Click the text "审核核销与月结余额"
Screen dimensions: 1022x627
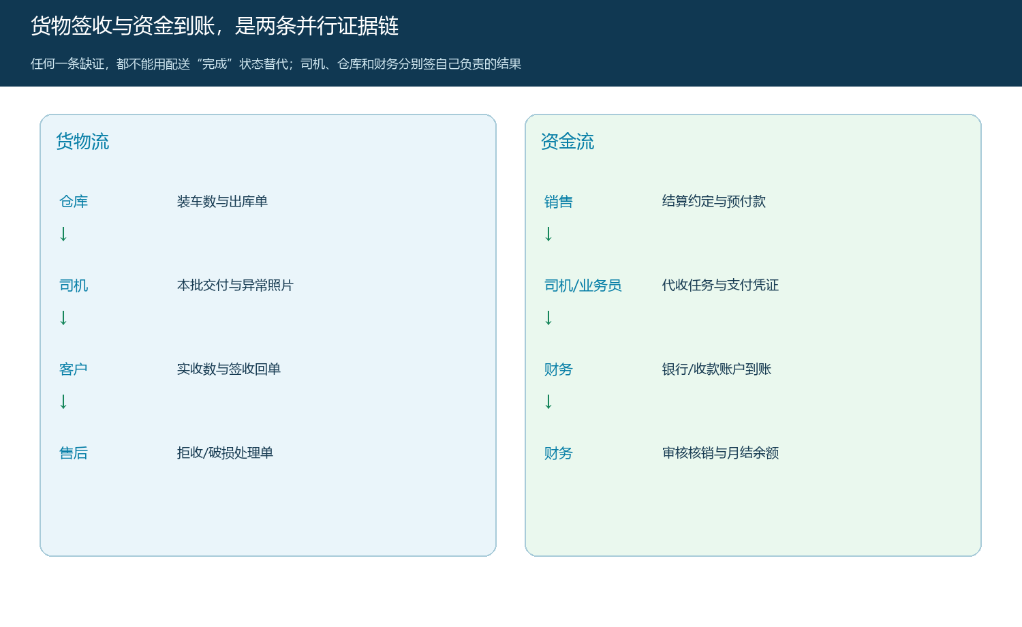pyautogui.click(x=720, y=453)
